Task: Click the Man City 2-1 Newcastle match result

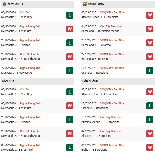Action: tap(16, 73)
